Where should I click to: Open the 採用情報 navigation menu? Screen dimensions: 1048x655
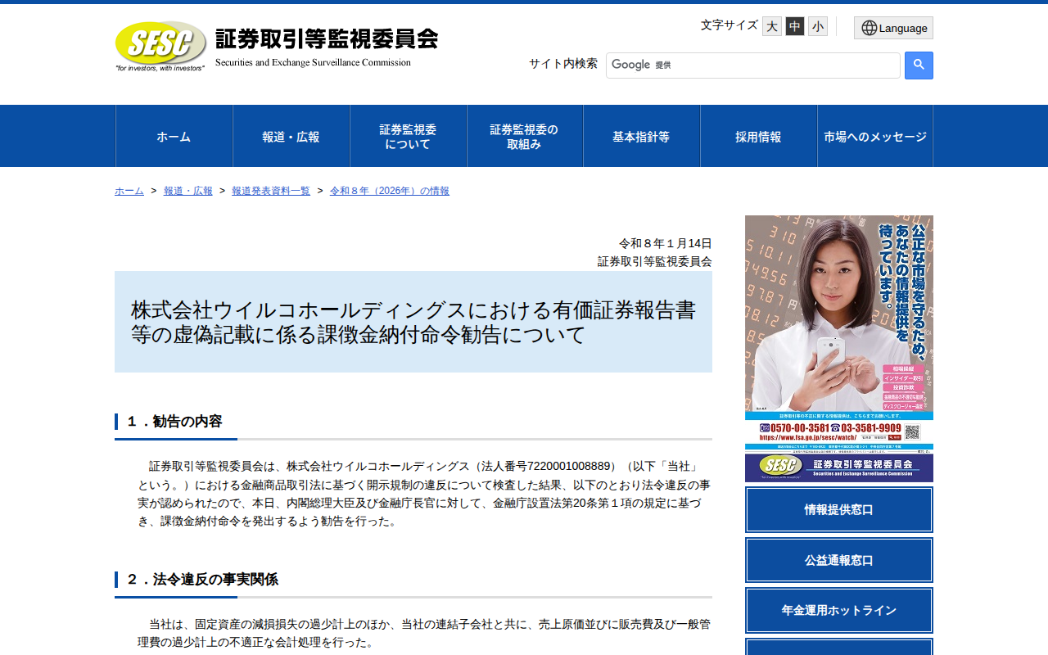pos(758,136)
